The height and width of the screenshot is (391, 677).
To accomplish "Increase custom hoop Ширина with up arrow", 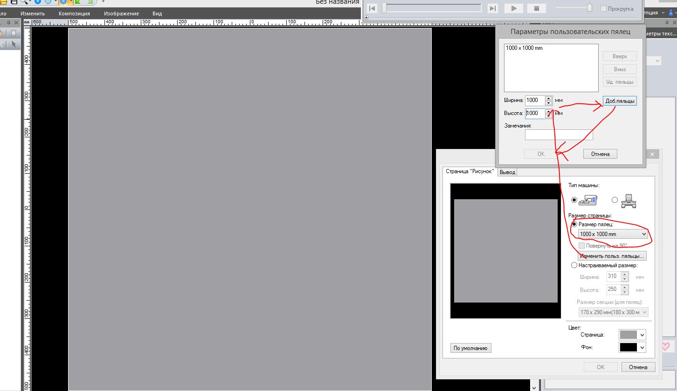I will [x=548, y=98].
